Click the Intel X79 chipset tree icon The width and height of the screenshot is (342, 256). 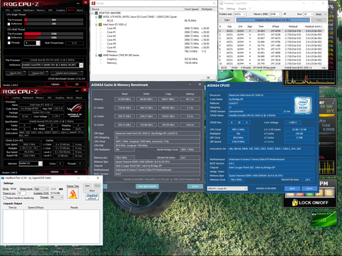(x=100, y=17)
